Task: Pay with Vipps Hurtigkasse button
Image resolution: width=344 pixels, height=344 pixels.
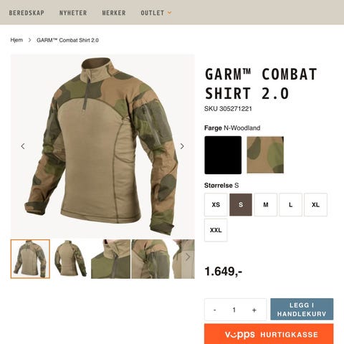Action: click(x=269, y=334)
